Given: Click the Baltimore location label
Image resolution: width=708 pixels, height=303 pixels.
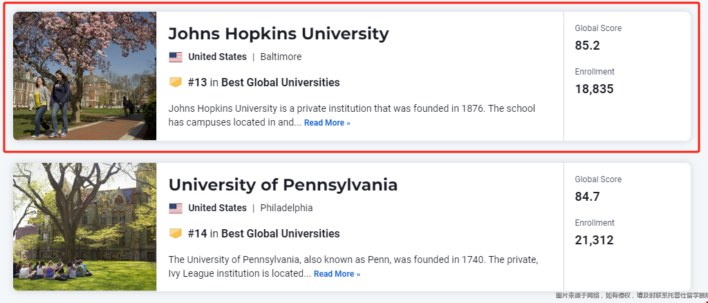Looking at the screenshot, I should pos(281,57).
